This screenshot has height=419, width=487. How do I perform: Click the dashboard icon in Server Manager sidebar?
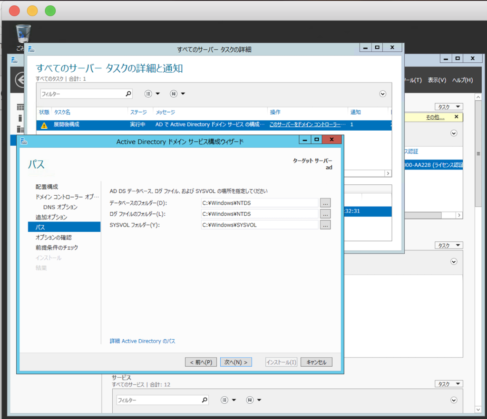click(20, 108)
